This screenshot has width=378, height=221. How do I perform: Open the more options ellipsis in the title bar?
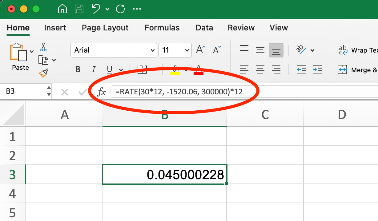click(x=137, y=9)
